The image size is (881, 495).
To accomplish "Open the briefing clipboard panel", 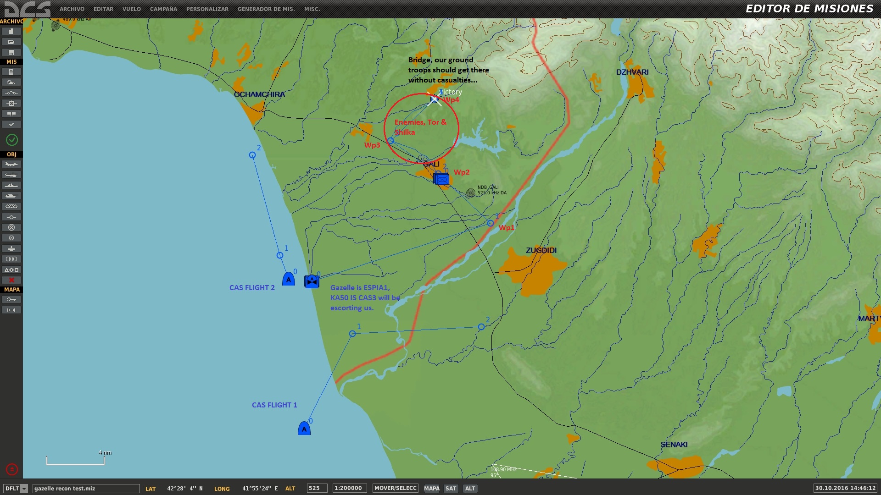I will pyautogui.click(x=11, y=71).
